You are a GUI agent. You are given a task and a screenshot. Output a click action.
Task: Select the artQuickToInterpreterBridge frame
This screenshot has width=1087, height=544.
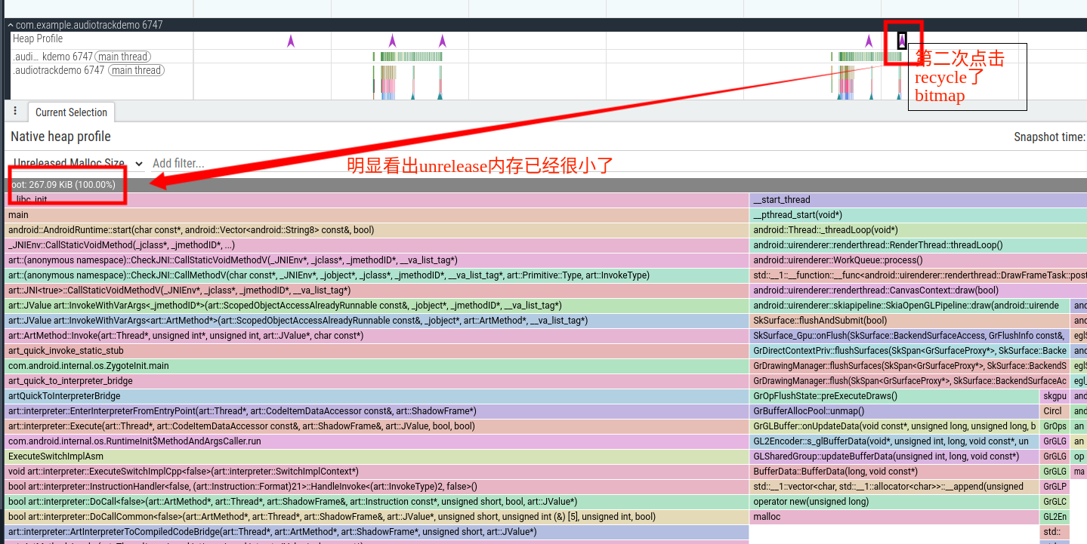[377, 396]
